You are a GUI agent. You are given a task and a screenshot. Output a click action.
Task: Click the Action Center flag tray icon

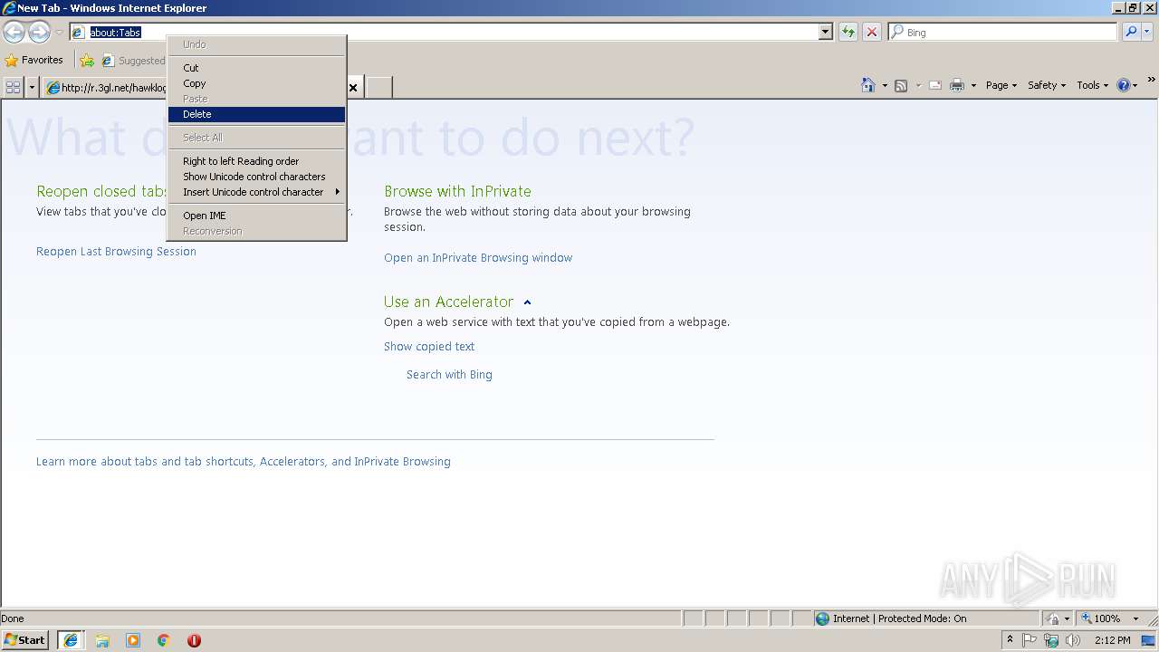[x=1030, y=640]
